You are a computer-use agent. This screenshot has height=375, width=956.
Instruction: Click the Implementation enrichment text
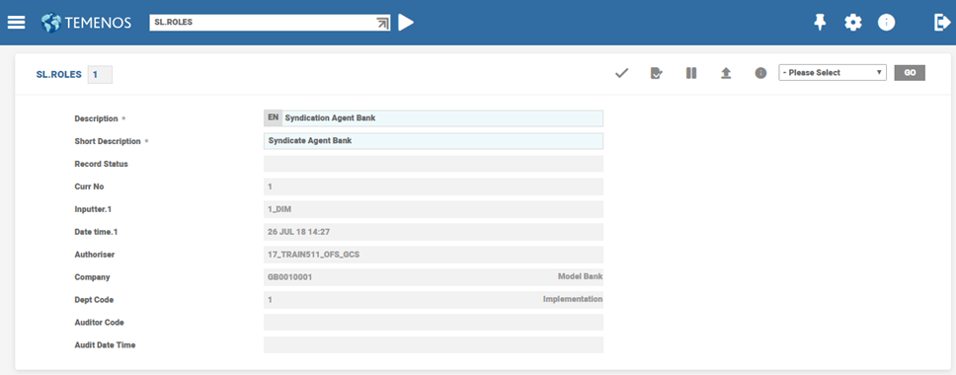point(573,300)
